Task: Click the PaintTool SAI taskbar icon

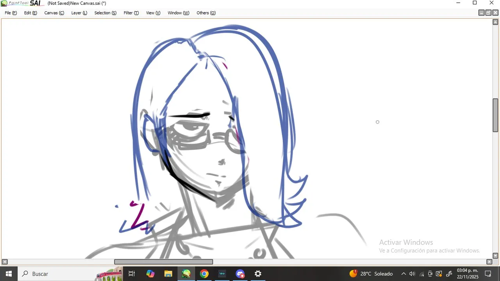Action: (186, 274)
